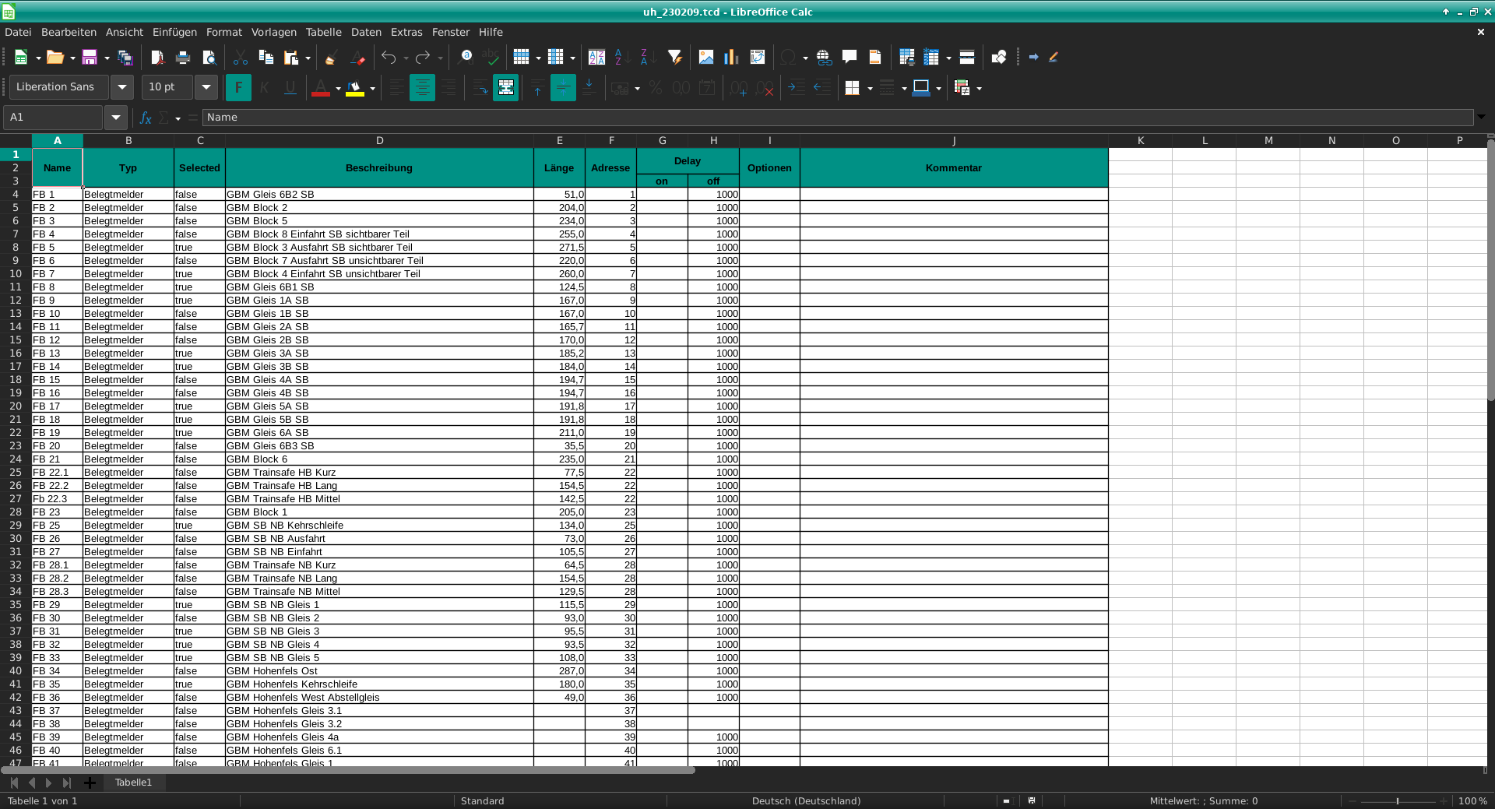Apply the yellow background color swatch

tap(355, 88)
